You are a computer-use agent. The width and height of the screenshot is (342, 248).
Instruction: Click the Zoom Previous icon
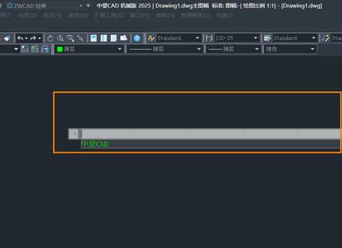[x=80, y=38]
